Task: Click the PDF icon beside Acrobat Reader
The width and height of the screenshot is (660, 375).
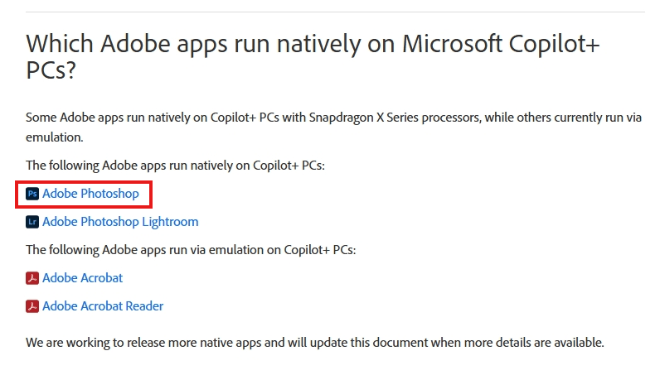Action: [32, 306]
